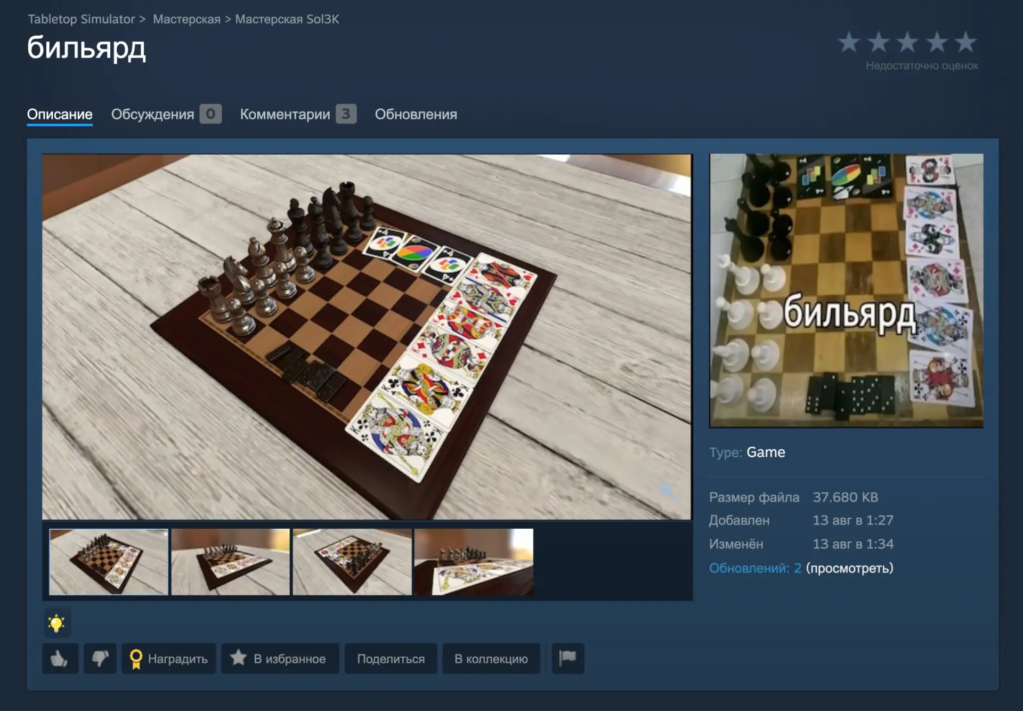Rate the item with the third star

click(x=907, y=42)
